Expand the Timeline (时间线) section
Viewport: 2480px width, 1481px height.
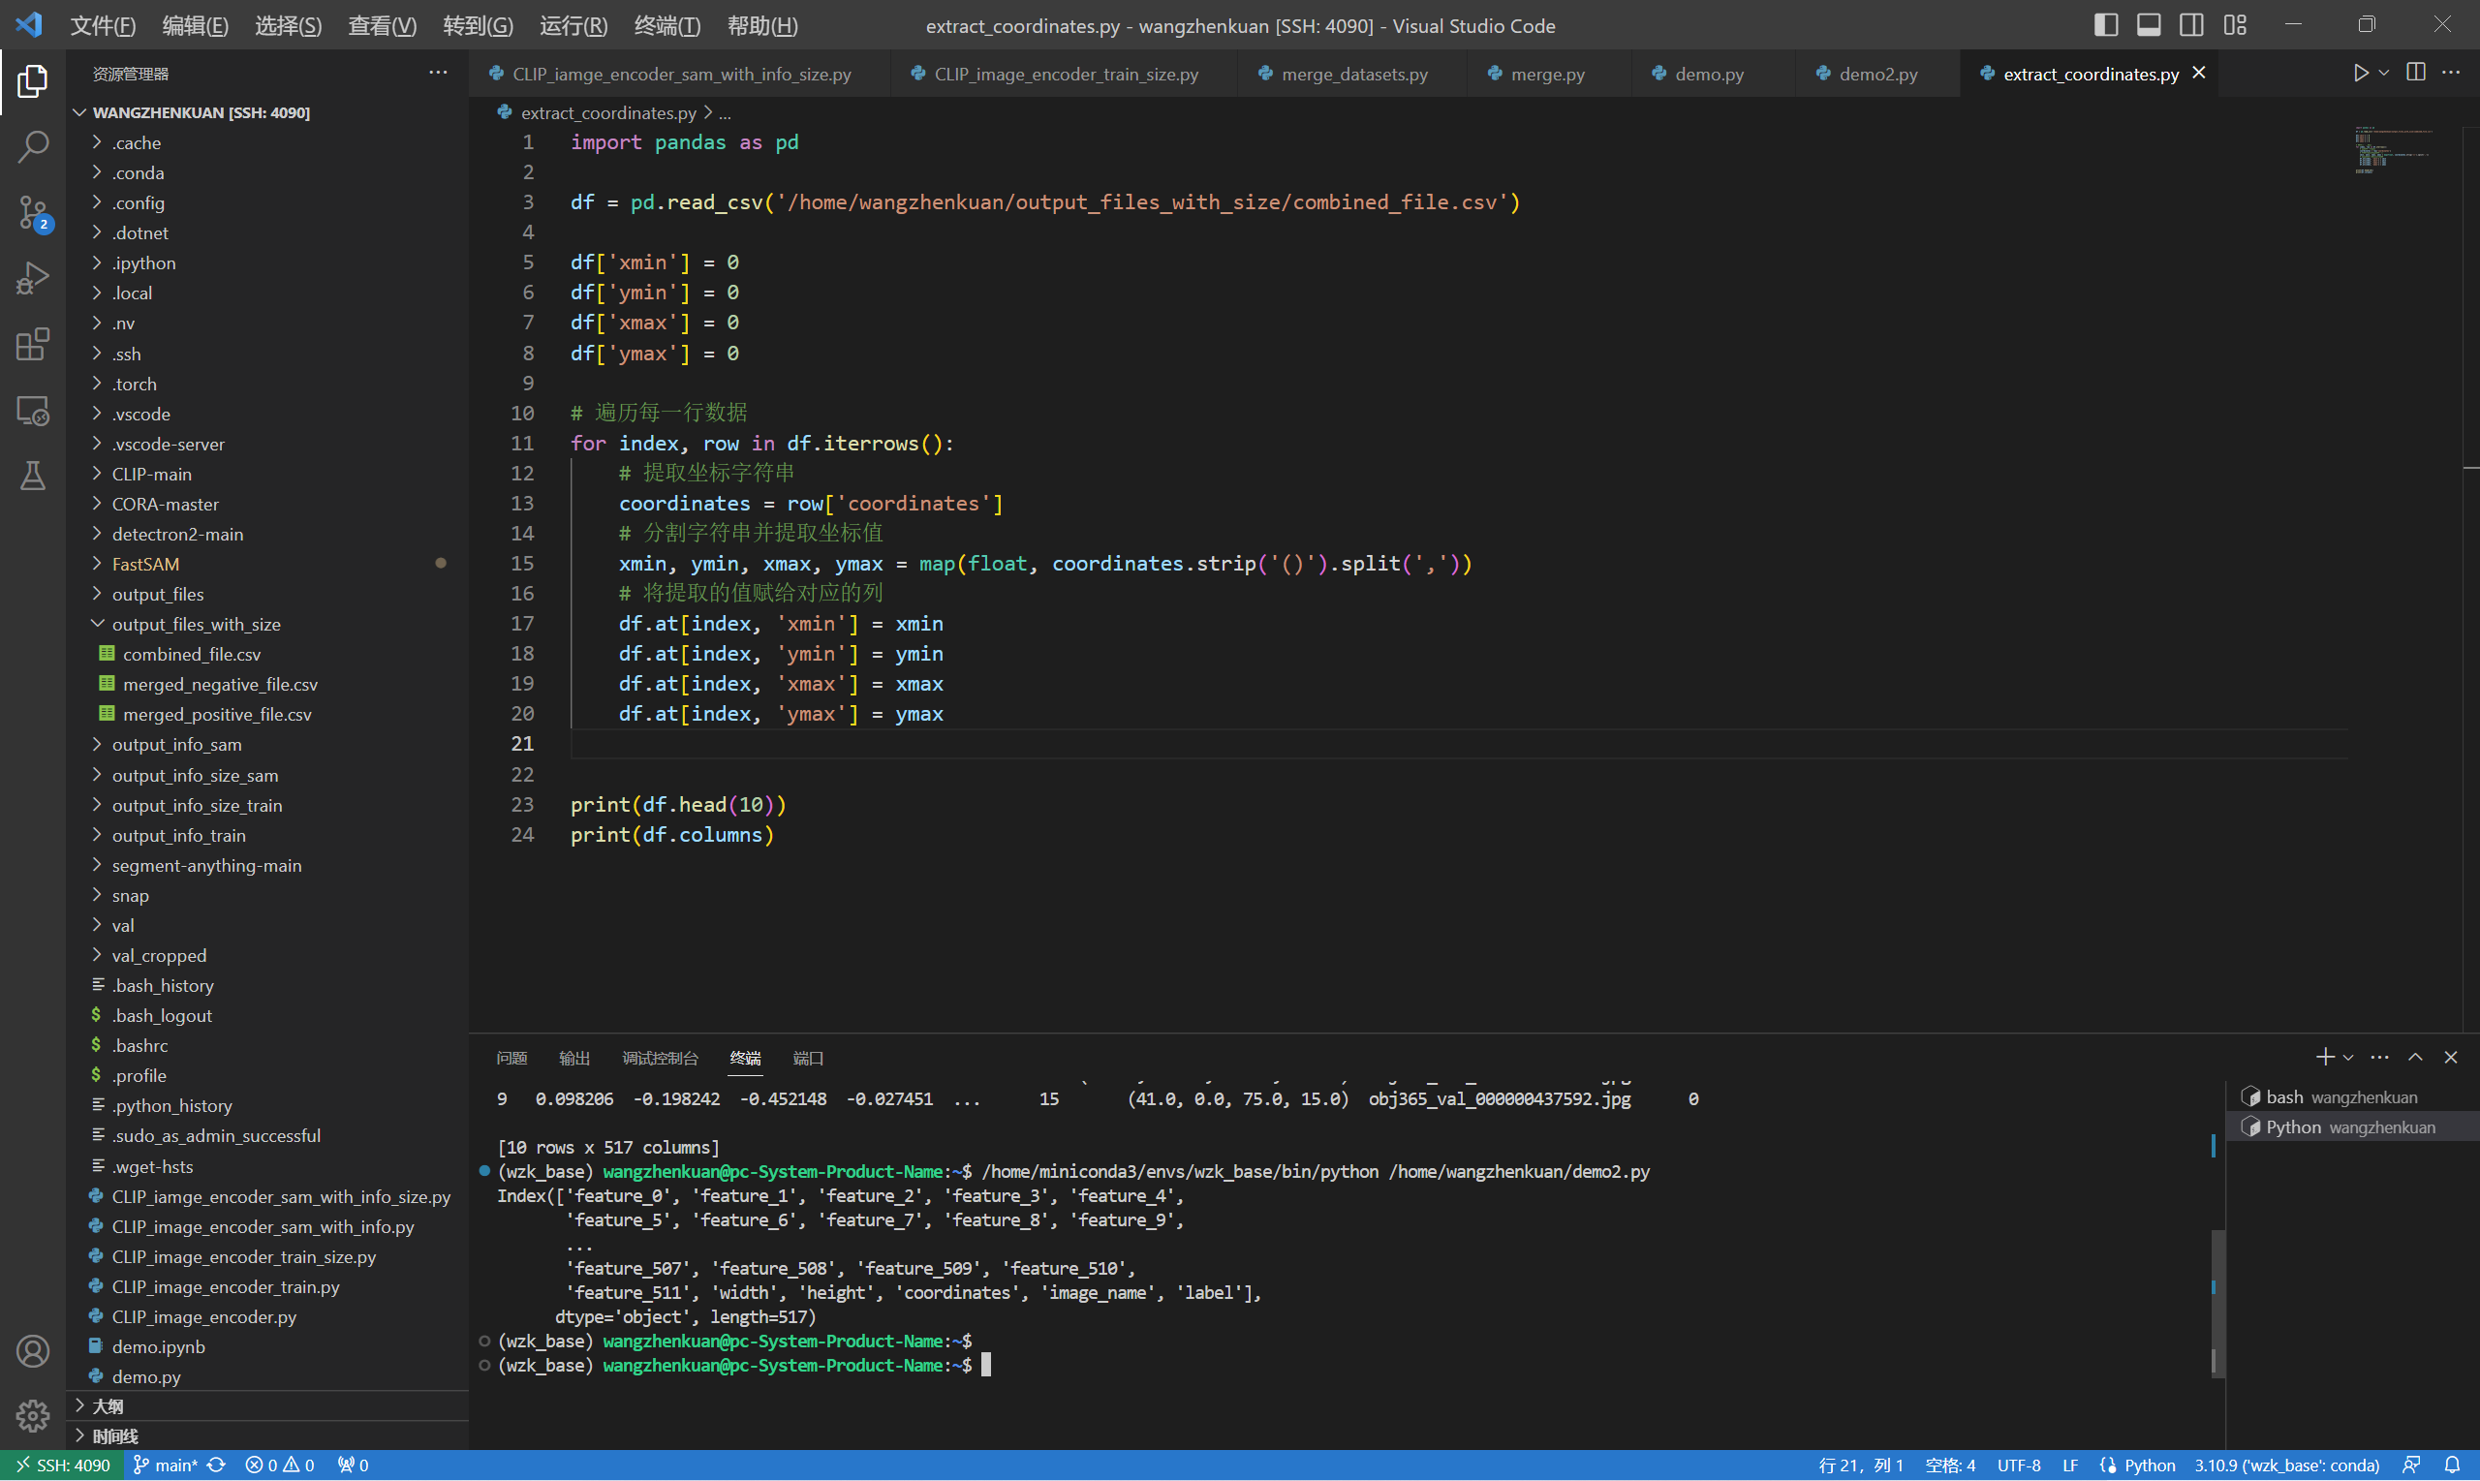[267, 1435]
